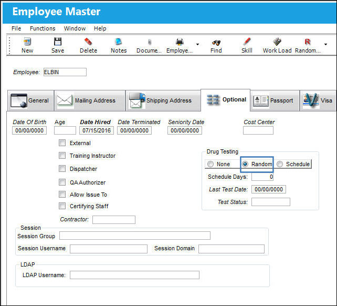Switch to the Passport tab
337x306 pixels.
[x=275, y=100]
